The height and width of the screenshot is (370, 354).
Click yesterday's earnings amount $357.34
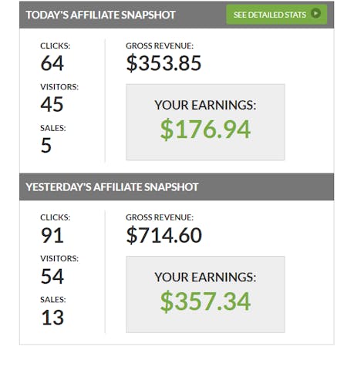(205, 301)
